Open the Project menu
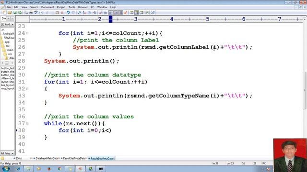This screenshot has width=307, height=172. point(61,7)
